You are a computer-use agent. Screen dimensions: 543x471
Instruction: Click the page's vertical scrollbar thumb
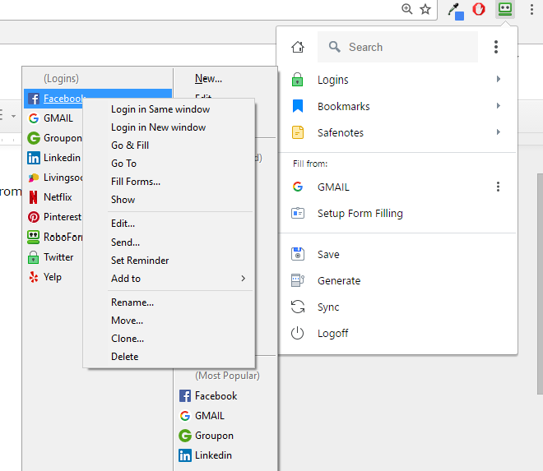[x=540, y=284]
